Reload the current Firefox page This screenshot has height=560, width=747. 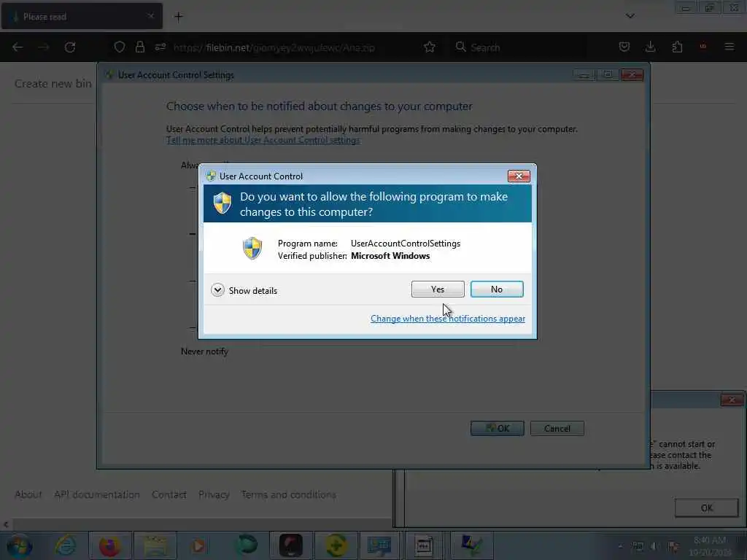pyautogui.click(x=70, y=47)
